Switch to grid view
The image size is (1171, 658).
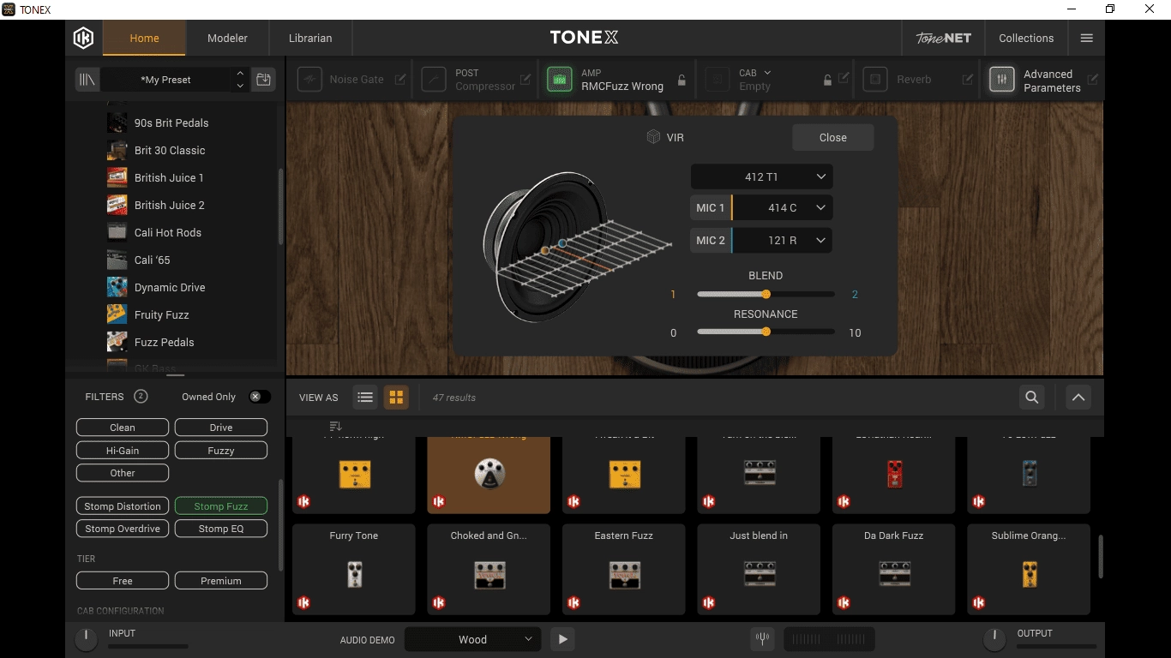coord(396,397)
